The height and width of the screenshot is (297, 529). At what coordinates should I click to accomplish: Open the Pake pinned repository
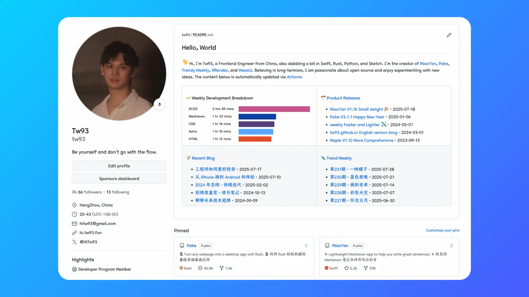click(191, 246)
